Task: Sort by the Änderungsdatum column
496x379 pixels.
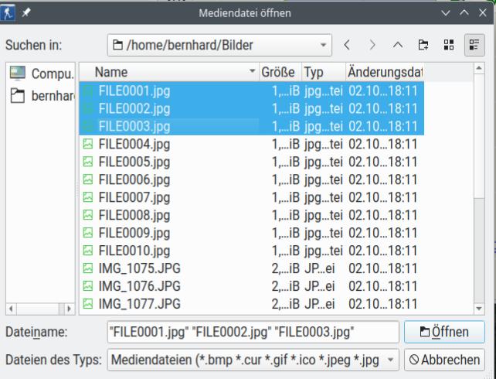Action: (x=384, y=72)
